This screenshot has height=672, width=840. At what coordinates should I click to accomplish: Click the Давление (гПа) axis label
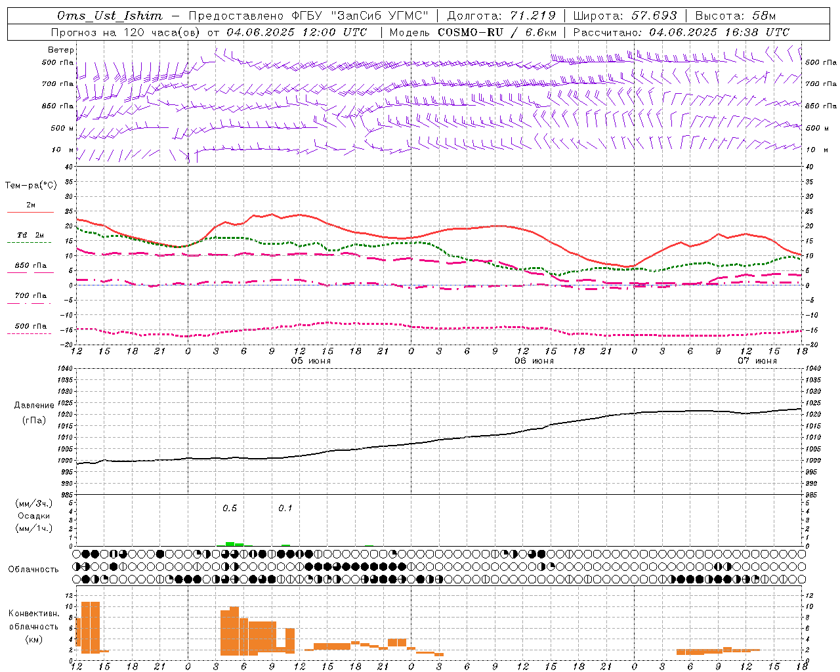point(34,413)
